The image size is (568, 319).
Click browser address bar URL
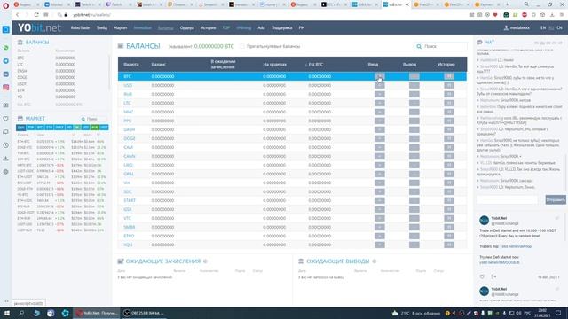click(x=92, y=15)
